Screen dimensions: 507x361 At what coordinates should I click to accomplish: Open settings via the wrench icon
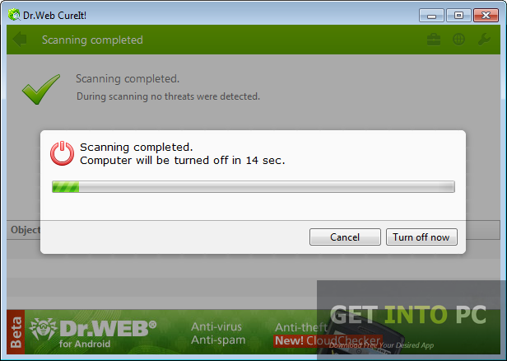click(x=484, y=40)
